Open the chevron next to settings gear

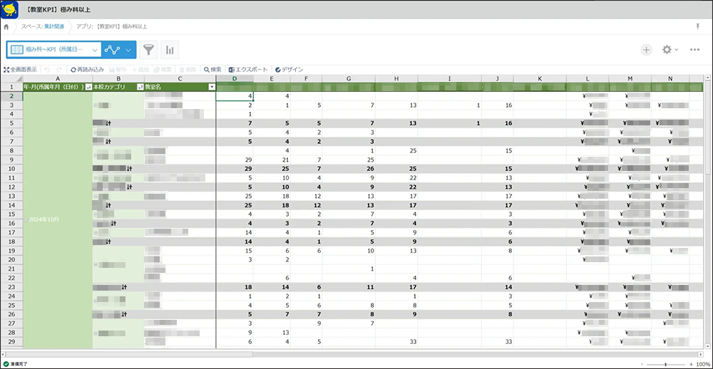[x=677, y=50]
